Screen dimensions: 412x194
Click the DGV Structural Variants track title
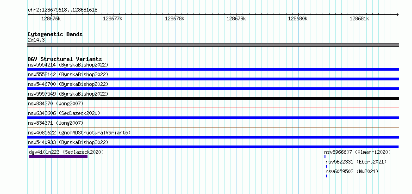(65, 59)
